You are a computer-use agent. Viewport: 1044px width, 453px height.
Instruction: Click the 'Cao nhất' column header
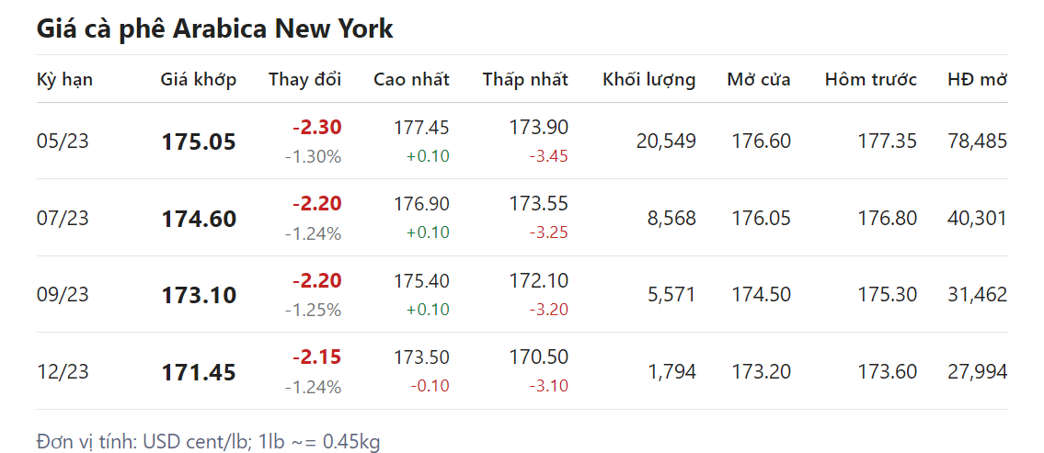pos(411,79)
